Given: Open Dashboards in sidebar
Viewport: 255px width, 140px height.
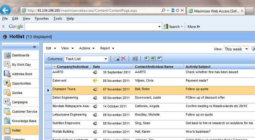Looking at the screenshot, I should tap(20, 55).
